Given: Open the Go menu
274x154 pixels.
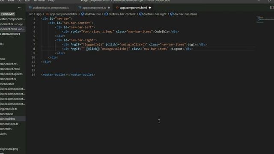Looking at the screenshot, I should click(19, 1).
